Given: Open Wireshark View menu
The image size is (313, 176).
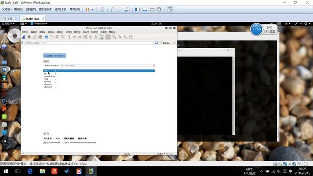Looking at the screenshot, I should [x=42, y=32].
